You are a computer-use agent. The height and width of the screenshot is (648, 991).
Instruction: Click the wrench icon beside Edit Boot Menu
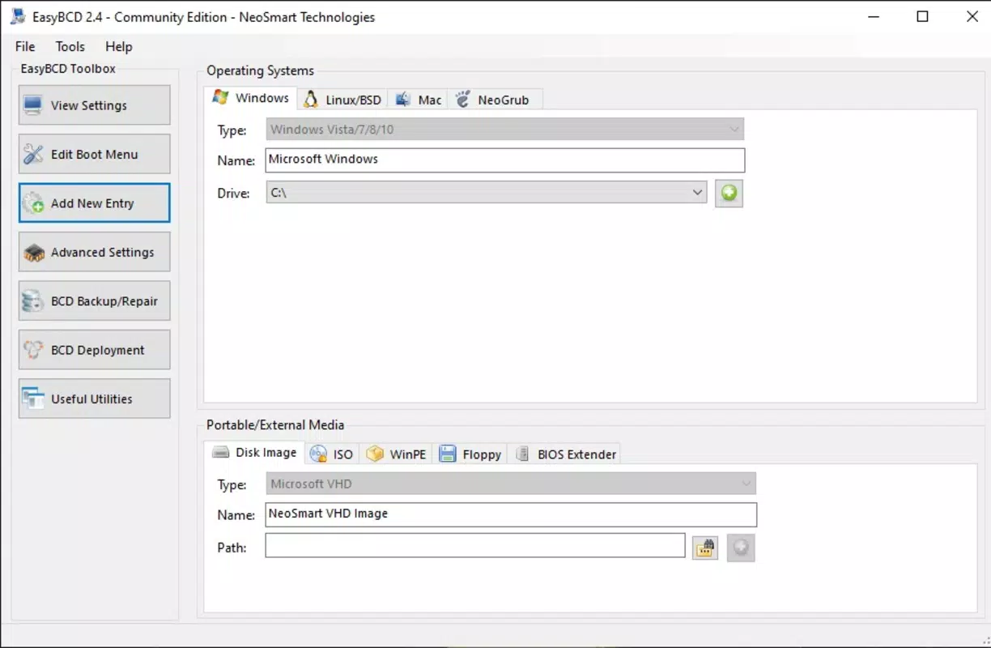pyautogui.click(x=33, y=154)
